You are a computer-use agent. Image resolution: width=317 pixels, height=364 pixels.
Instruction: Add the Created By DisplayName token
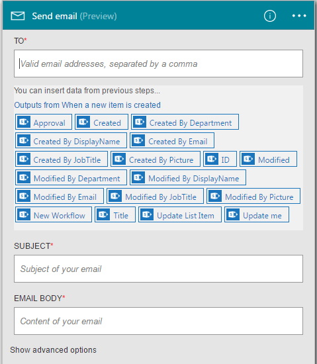(71, 140)
